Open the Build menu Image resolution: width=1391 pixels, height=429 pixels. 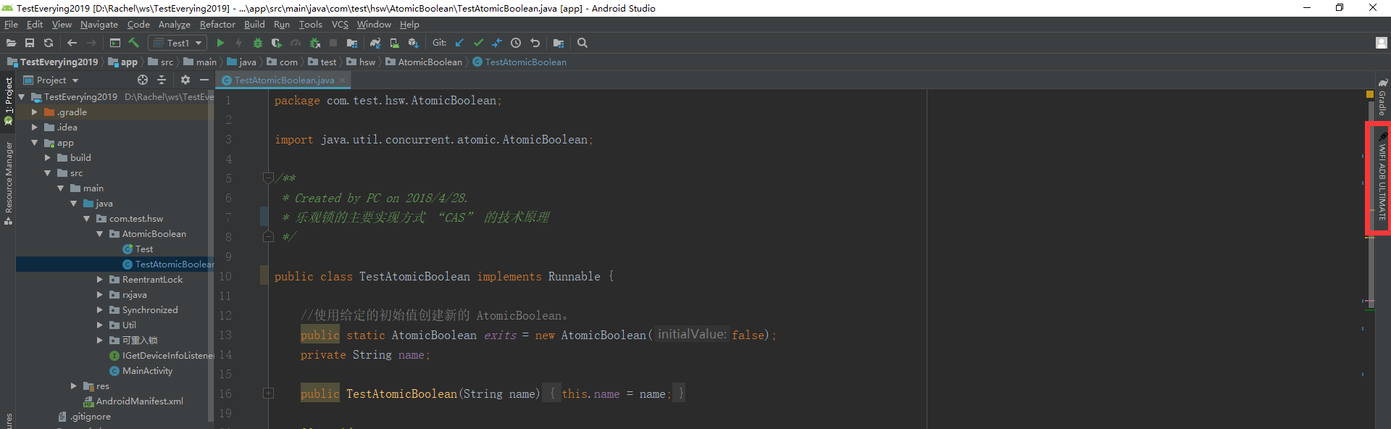point(254,25)
